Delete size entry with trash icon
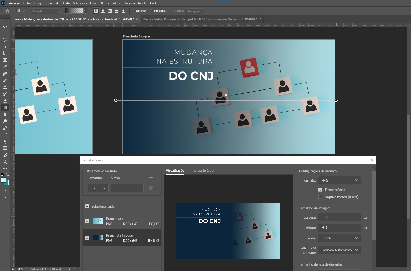Viewport: 411px width, 271px height. pyautogui.click(x=151, y=188)
